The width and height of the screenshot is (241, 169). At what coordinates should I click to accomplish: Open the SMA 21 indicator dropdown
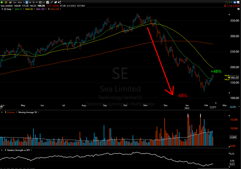click(24, 9)
